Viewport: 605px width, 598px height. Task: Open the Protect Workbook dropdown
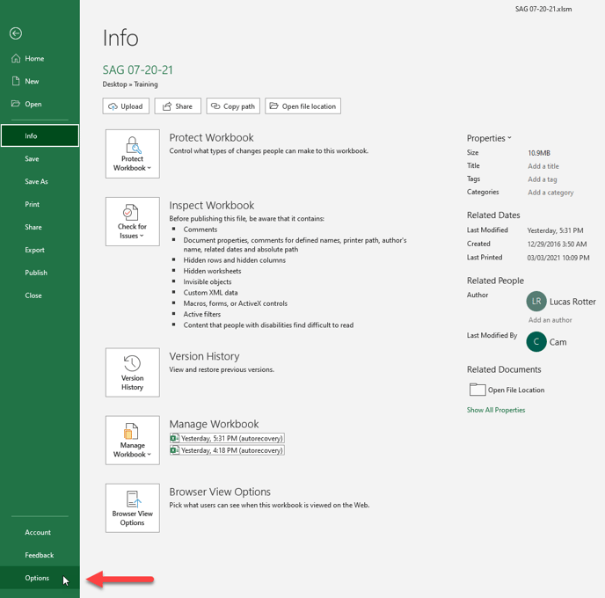(132, 154)
